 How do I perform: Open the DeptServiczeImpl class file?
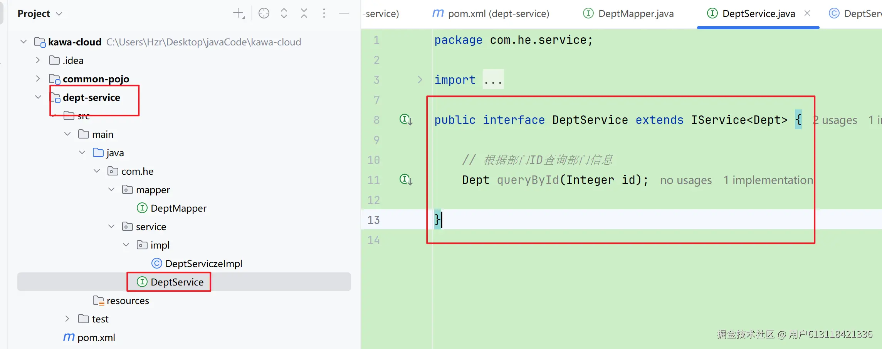[204, 264]
